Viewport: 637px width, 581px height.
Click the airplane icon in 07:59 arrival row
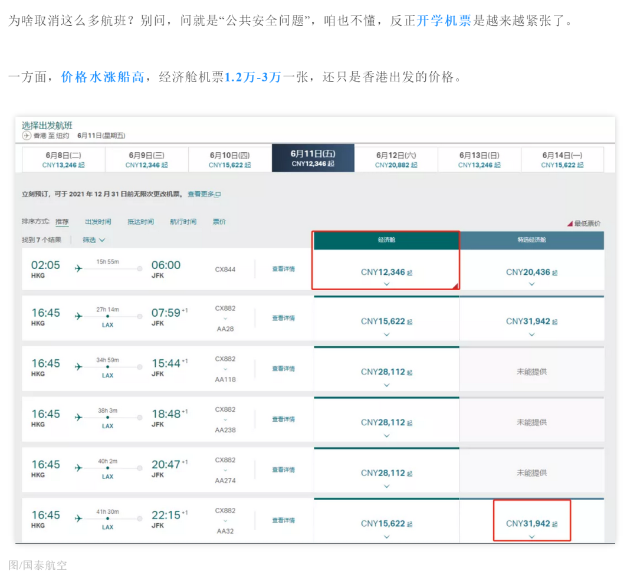point(78,316)
